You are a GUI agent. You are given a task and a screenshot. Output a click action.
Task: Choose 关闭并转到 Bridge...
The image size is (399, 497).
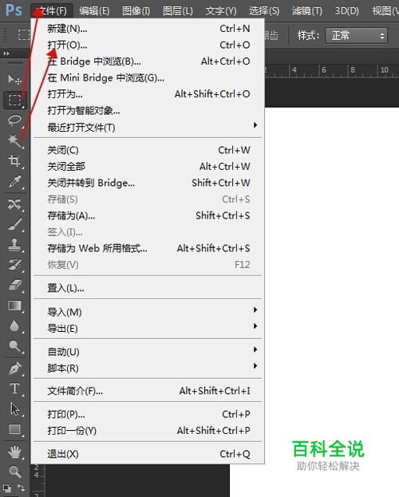point(148,183)
